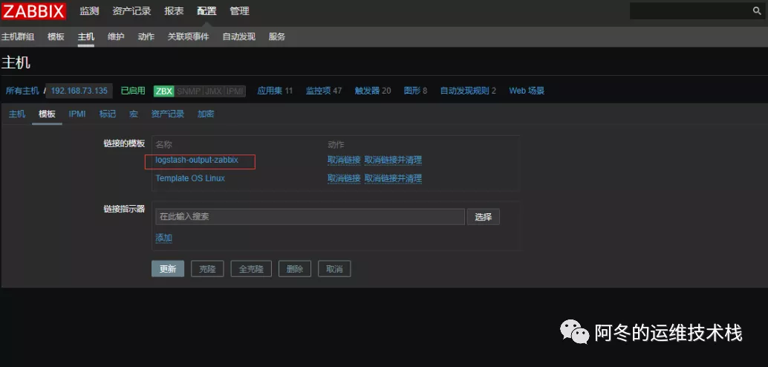This screenshot has width=768, height=367.
Task: Click 取消链接并清理 for Template OS Linux
Action: coord(393,178)
